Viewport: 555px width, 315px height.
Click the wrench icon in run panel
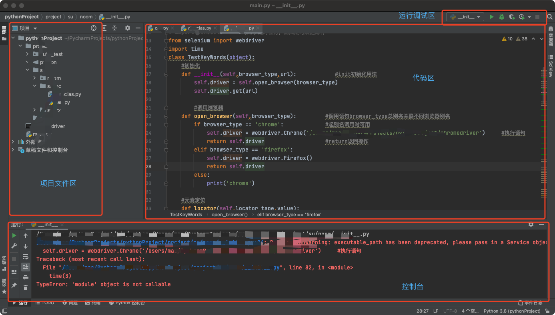pyautogui.click(x=14, y=246)
